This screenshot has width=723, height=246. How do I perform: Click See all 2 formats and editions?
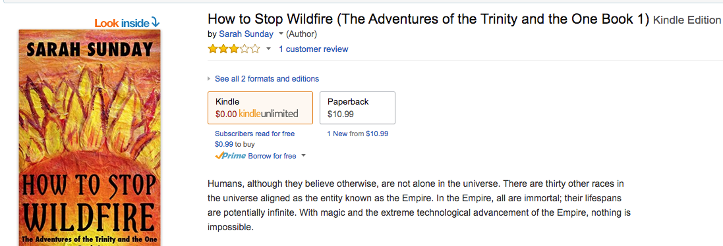[266, 79]
